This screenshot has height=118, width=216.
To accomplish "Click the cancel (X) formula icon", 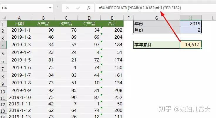I will pos(67,8).
